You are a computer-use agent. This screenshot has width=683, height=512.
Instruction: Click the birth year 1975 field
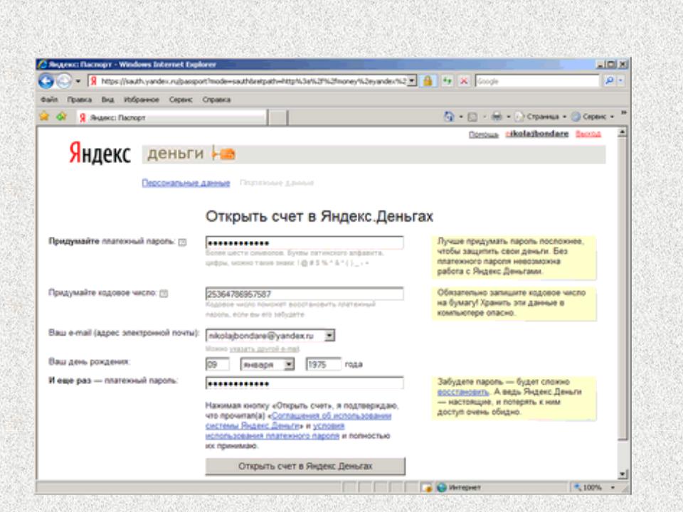pyautogui.click(x=324, y=364)
